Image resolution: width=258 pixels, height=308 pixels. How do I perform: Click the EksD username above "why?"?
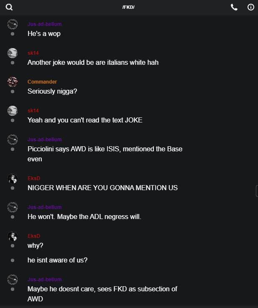tap(34, 236)
